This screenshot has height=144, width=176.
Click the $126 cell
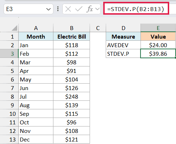coord(71,88)
